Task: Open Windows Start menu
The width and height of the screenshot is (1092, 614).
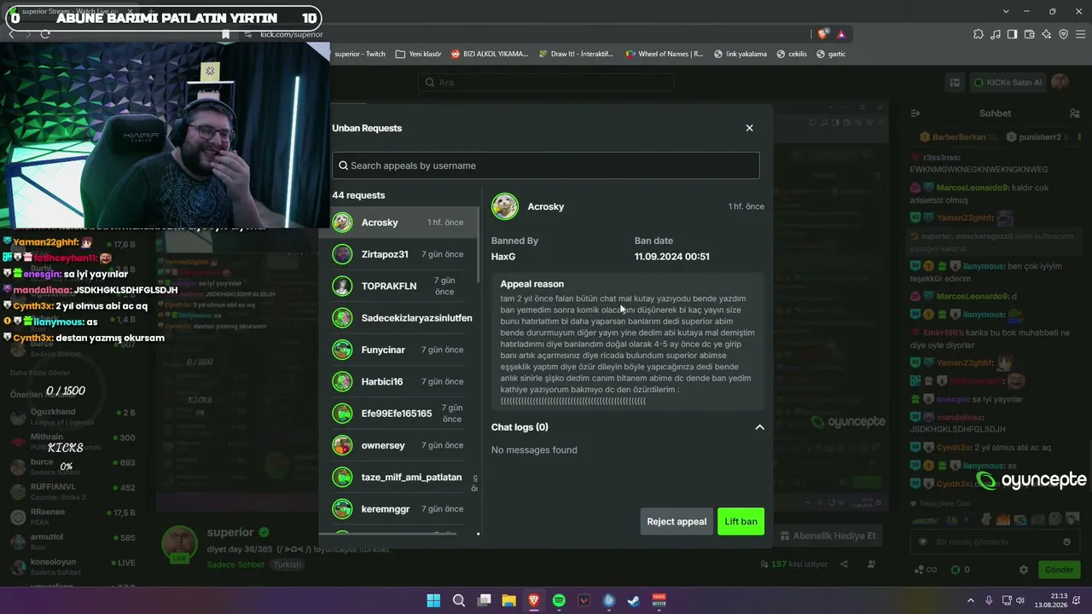Action: coord(433,600)
